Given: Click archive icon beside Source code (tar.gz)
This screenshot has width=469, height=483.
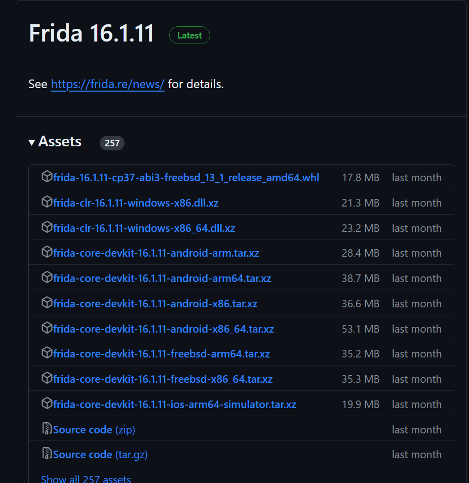Looking at the screenshot, I should click(x=47, y=454).
